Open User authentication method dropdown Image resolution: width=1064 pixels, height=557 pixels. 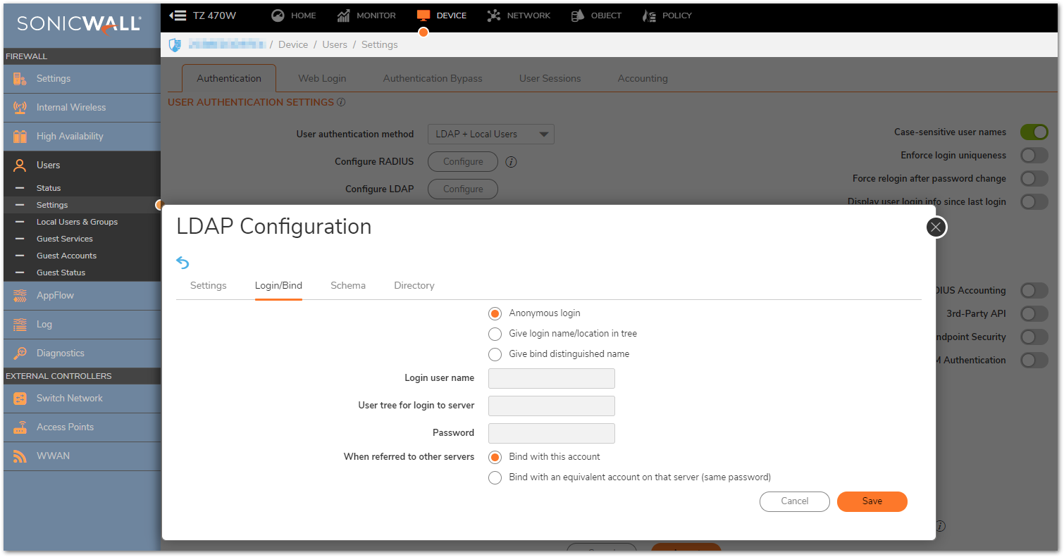point(490,134)
